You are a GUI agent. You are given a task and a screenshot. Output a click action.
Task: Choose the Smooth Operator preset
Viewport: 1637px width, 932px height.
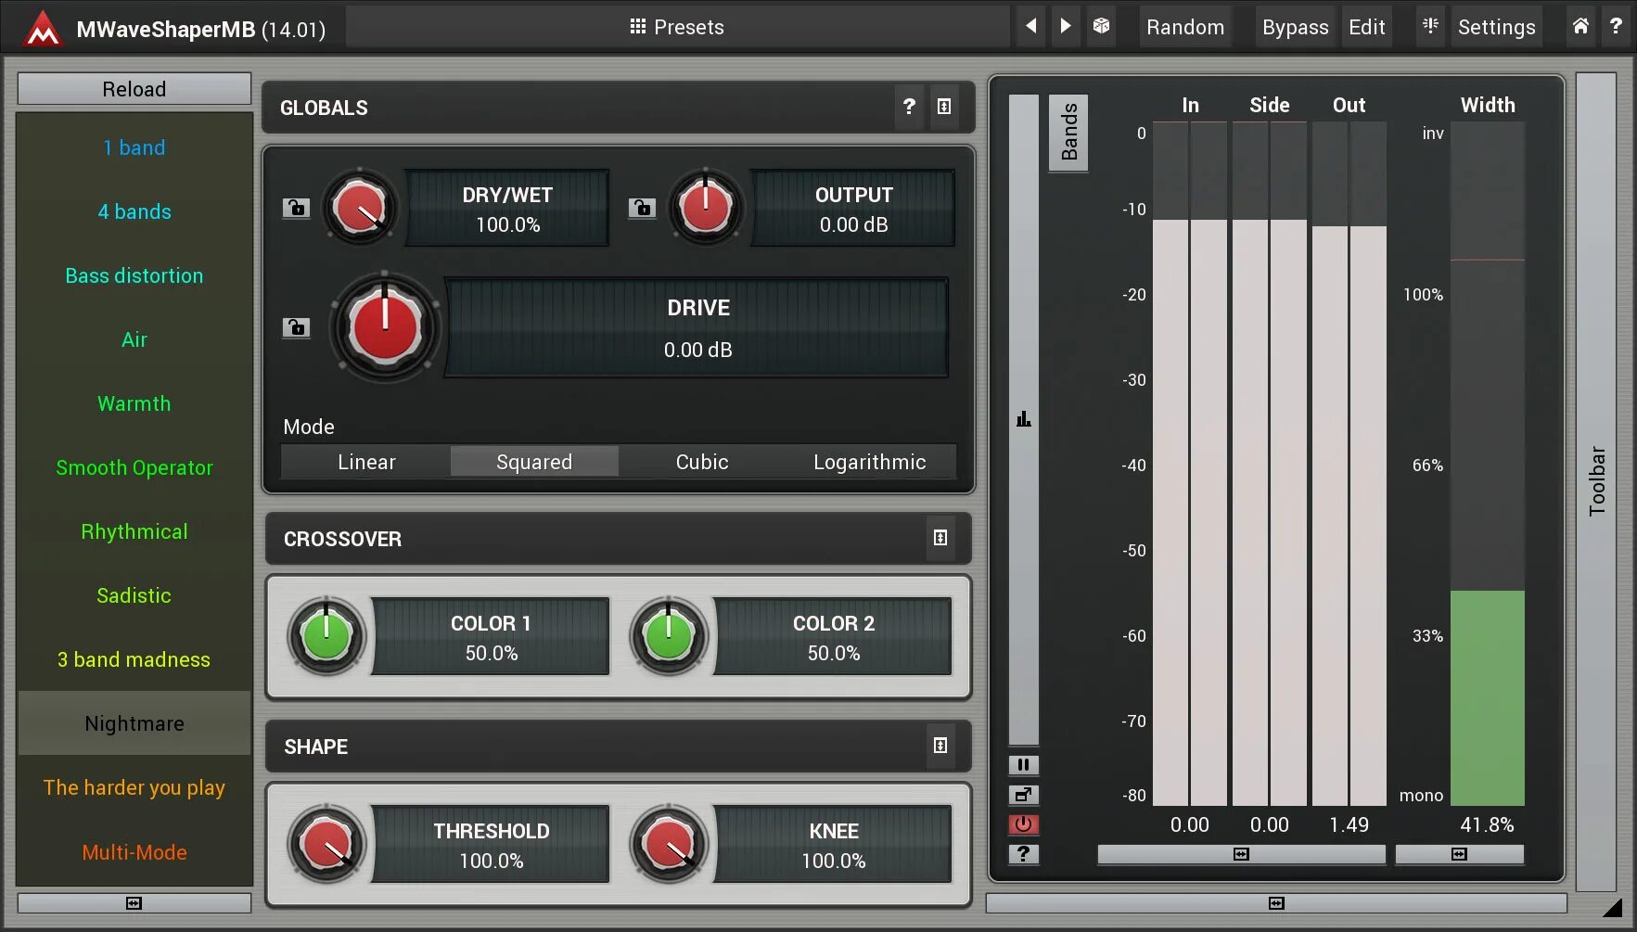134,467
